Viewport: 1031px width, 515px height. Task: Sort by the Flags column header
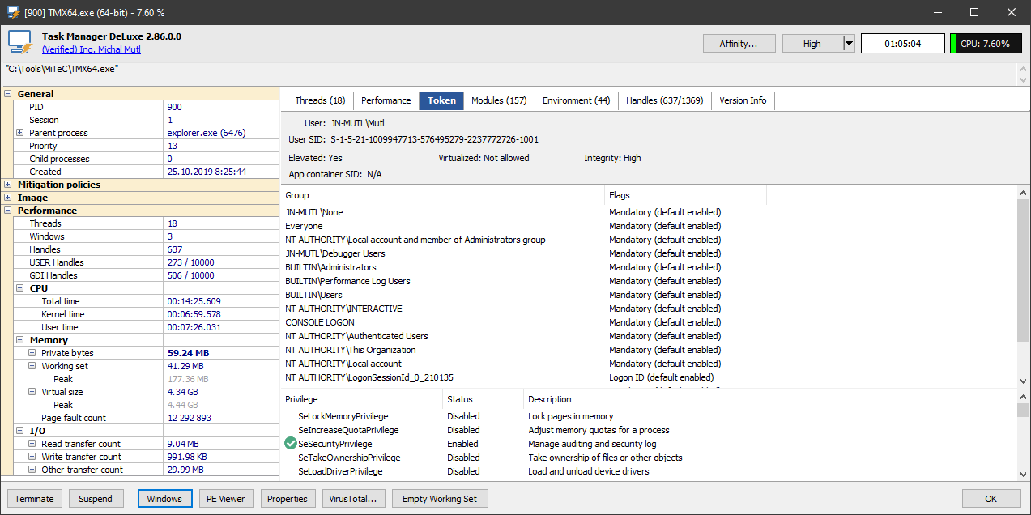685,195
